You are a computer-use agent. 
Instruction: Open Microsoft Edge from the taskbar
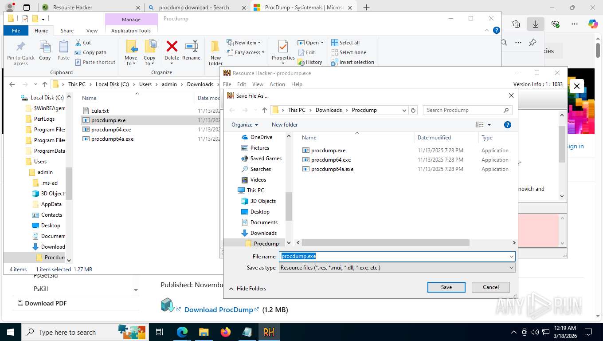tap(182, 332)
